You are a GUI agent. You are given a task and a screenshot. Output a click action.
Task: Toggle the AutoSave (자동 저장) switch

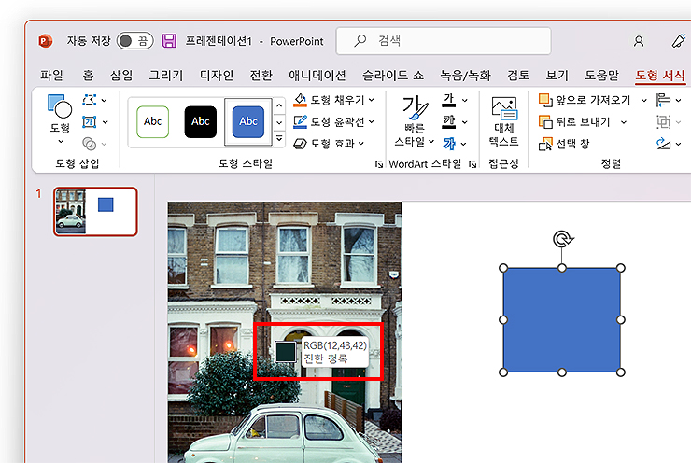(x=134, y=41)
